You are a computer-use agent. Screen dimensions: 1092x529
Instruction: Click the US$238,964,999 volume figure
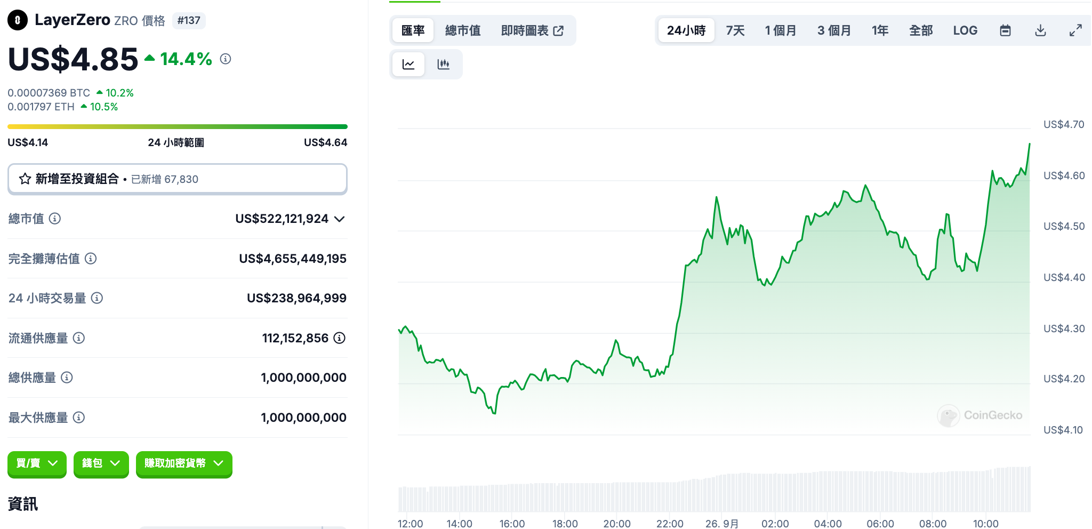(x=296, y=298)
